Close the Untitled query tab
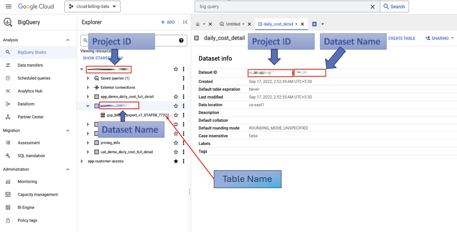 (x=249, y=24)
